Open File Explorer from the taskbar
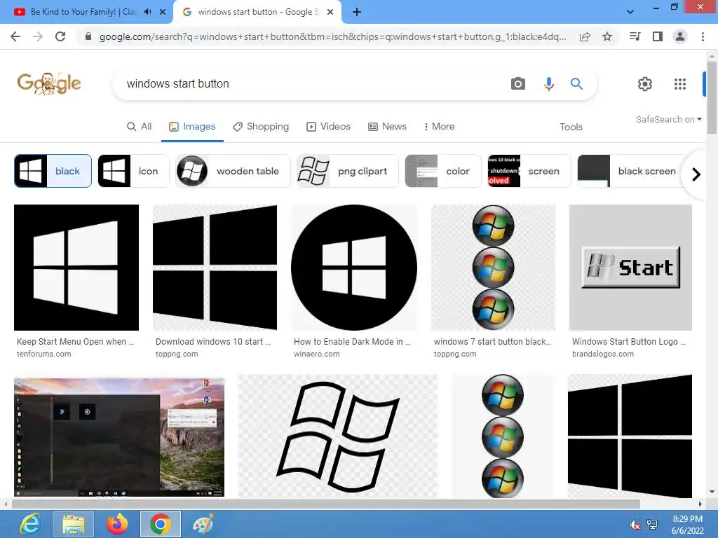The width and height of the screenshot is (718, 538). (x=73, y=524)
